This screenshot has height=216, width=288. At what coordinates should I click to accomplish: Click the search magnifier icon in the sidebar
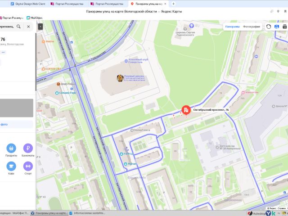click(18, 27)
